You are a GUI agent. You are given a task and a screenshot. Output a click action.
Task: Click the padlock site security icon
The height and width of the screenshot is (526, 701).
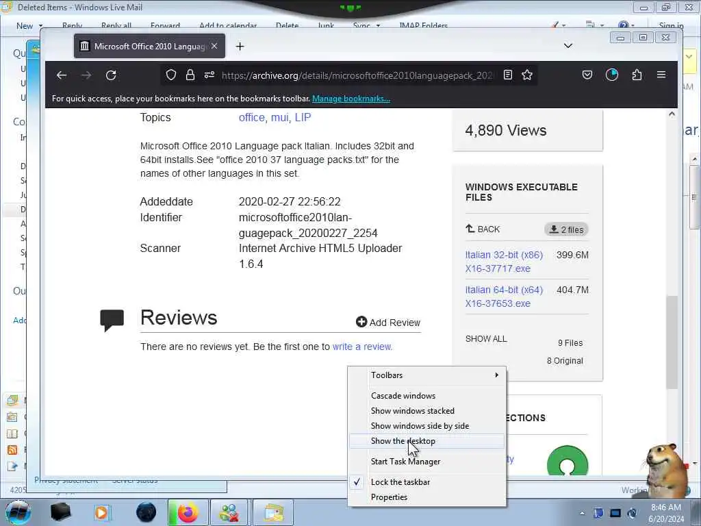pos(190,75)
